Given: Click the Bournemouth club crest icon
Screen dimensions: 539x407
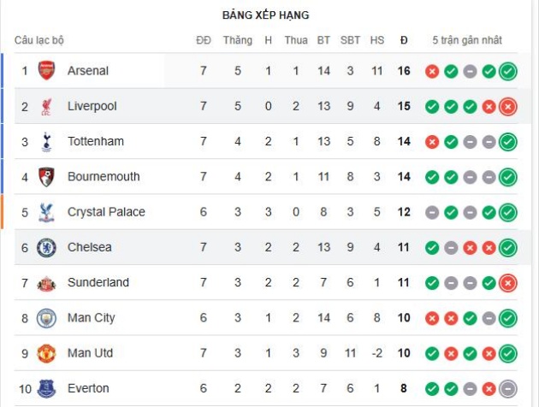Looking at the screenshot, I should pyautogui.click(x=47, y=177).
